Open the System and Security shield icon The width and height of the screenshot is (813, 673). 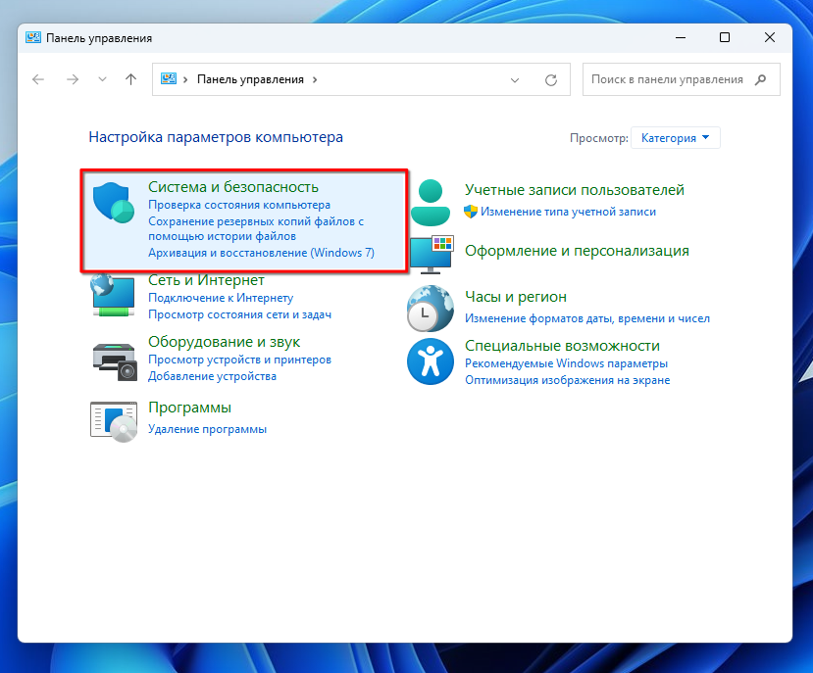[114, 203]
